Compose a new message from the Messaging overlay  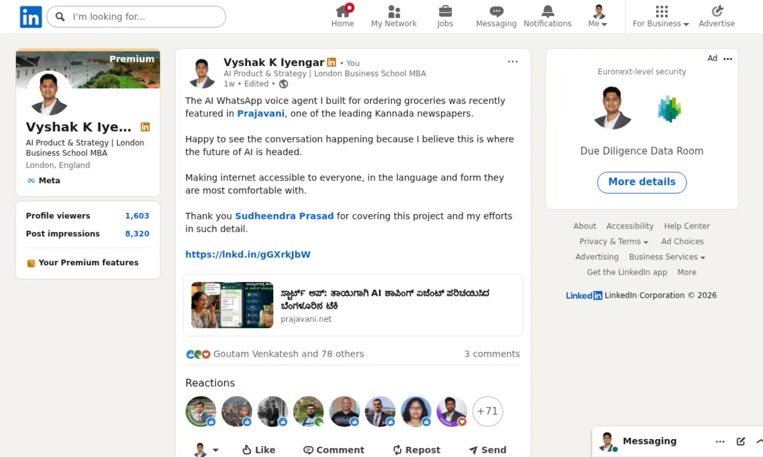coord(741,441)
